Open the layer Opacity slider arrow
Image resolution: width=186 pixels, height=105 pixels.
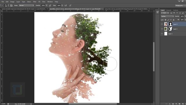point(185,16)
